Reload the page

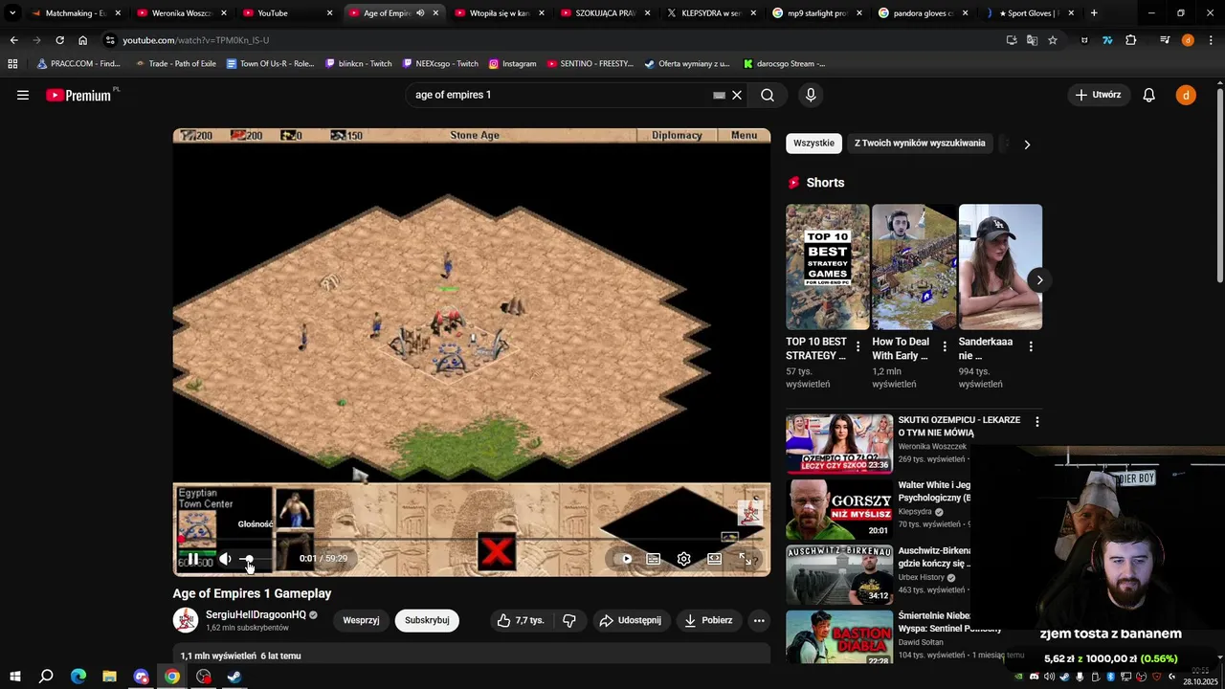[59, 40]
